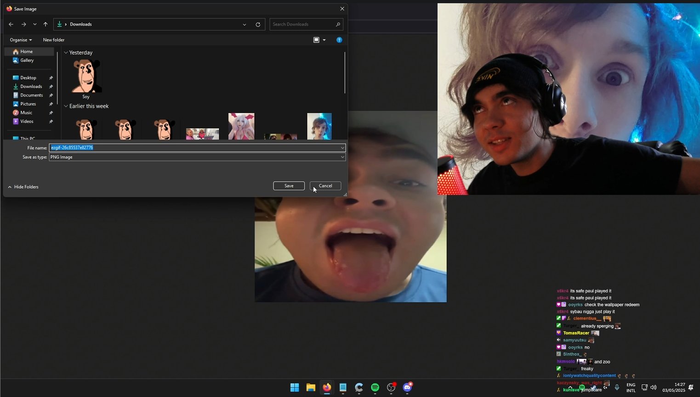Open Spotify from the taskbar
The height and width of the screenshot is (397, 700).
click(375, 387)
